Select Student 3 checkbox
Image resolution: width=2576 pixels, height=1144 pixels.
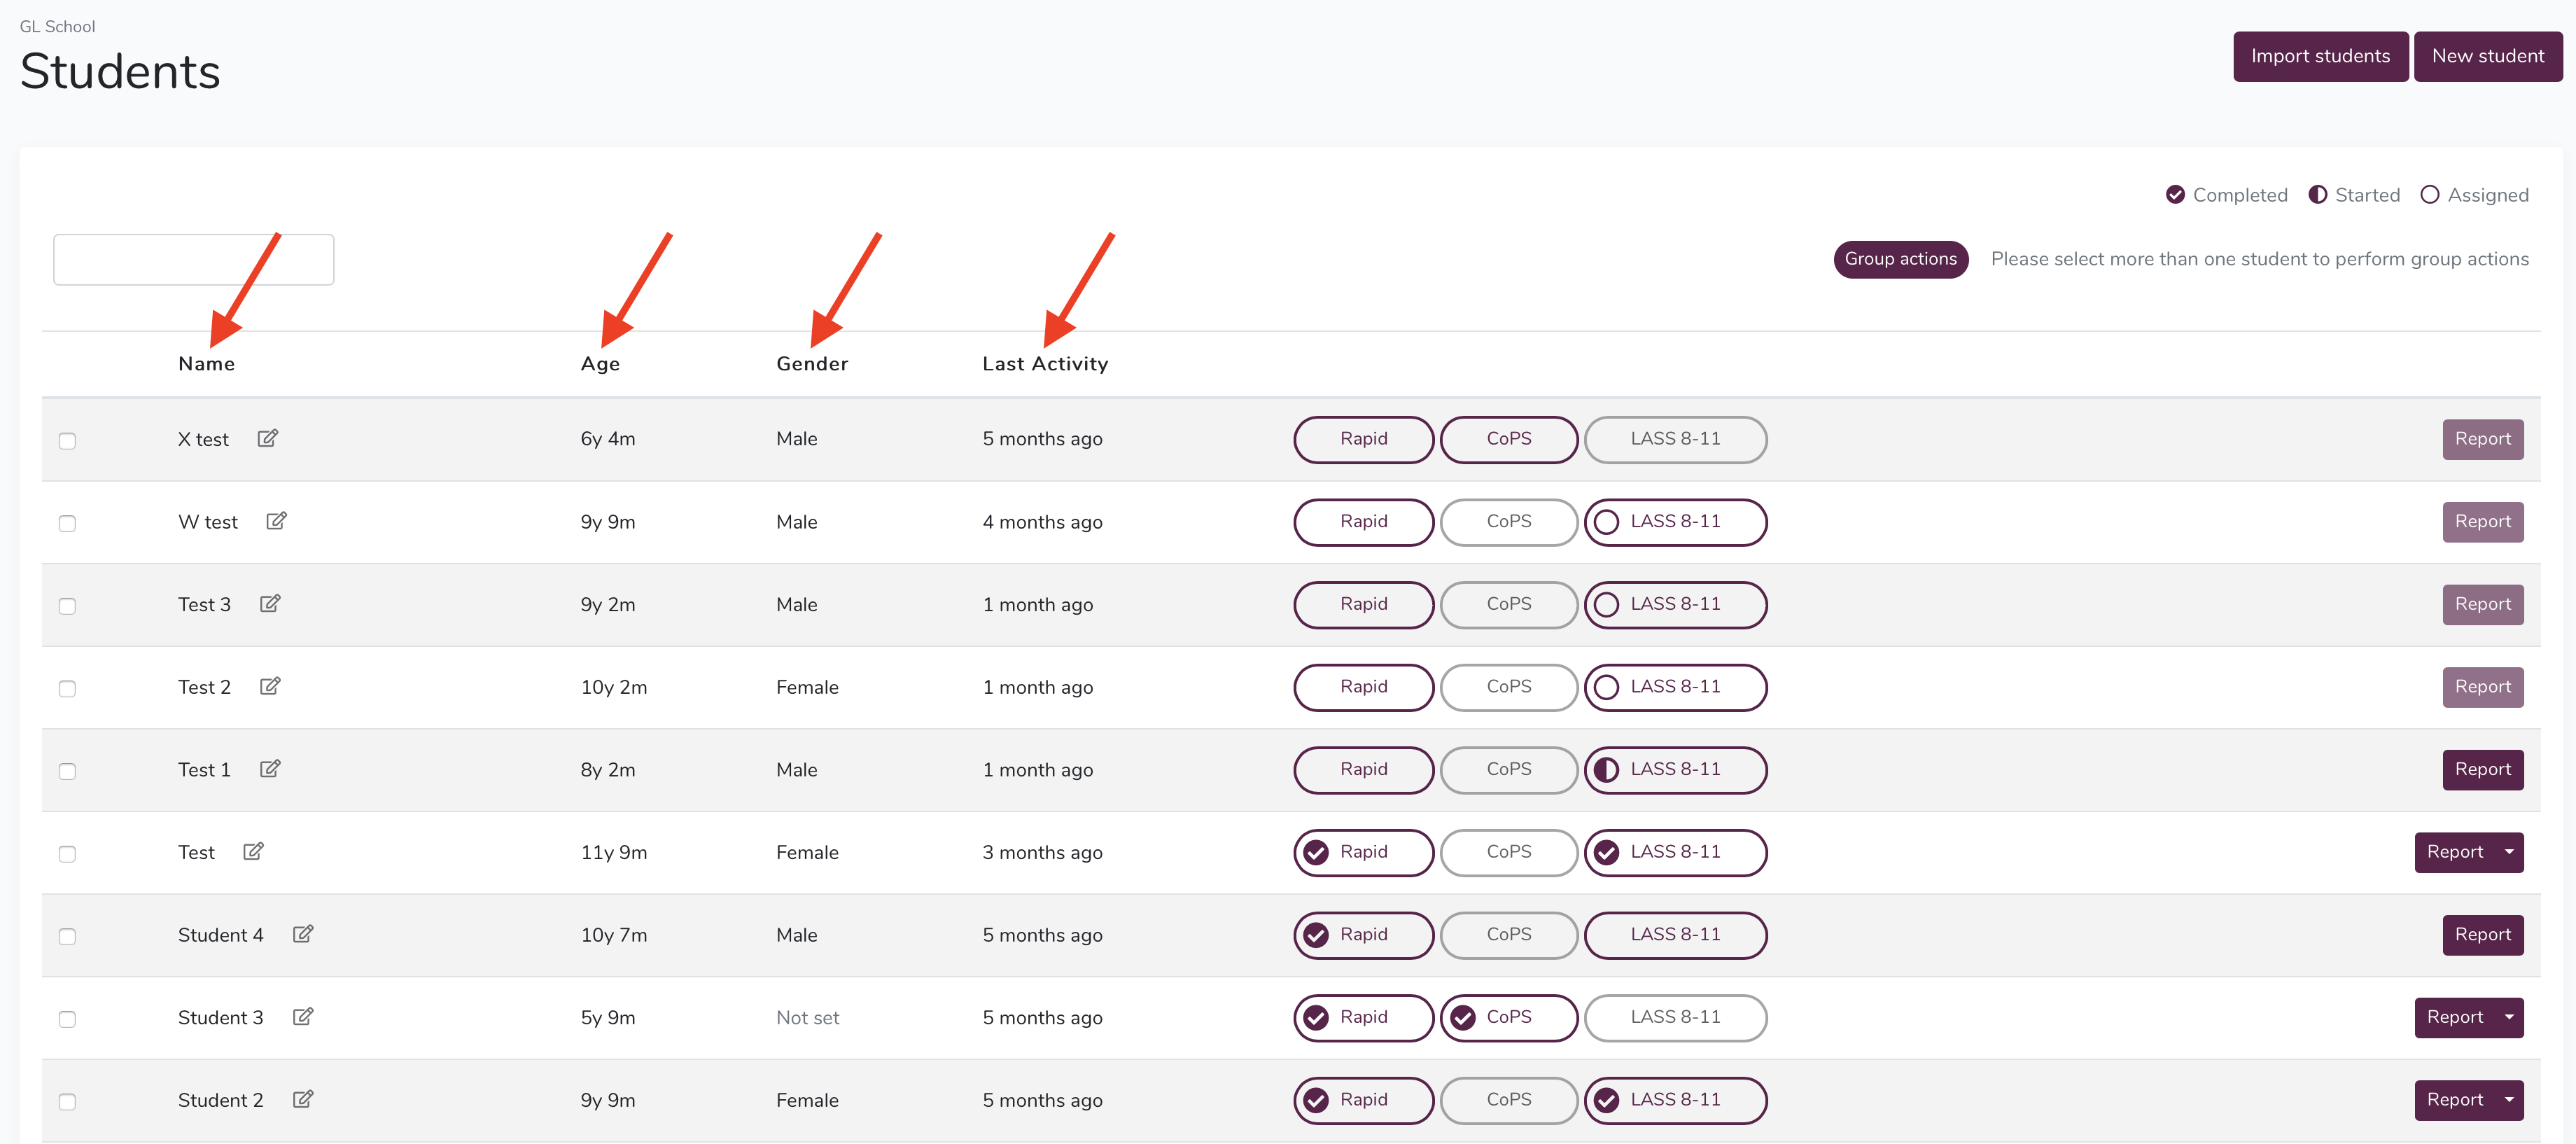[67, 1019]
